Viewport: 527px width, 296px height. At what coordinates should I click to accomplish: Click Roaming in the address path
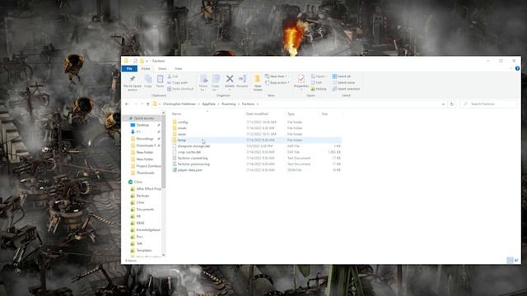coord(229,104)
